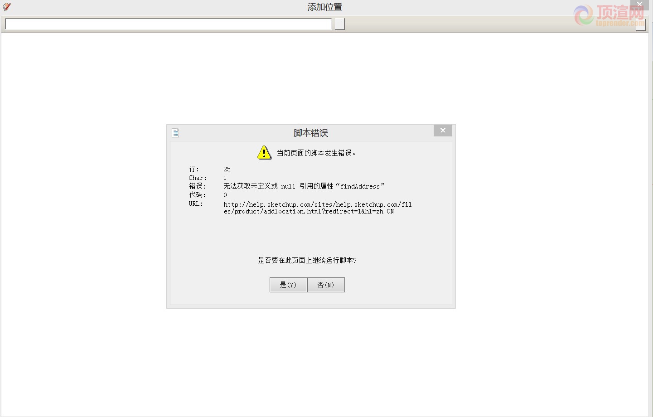Click the 添加位置 window title
Screen dimensions: 653x417
pyautogui.click(x=325, y=7)
